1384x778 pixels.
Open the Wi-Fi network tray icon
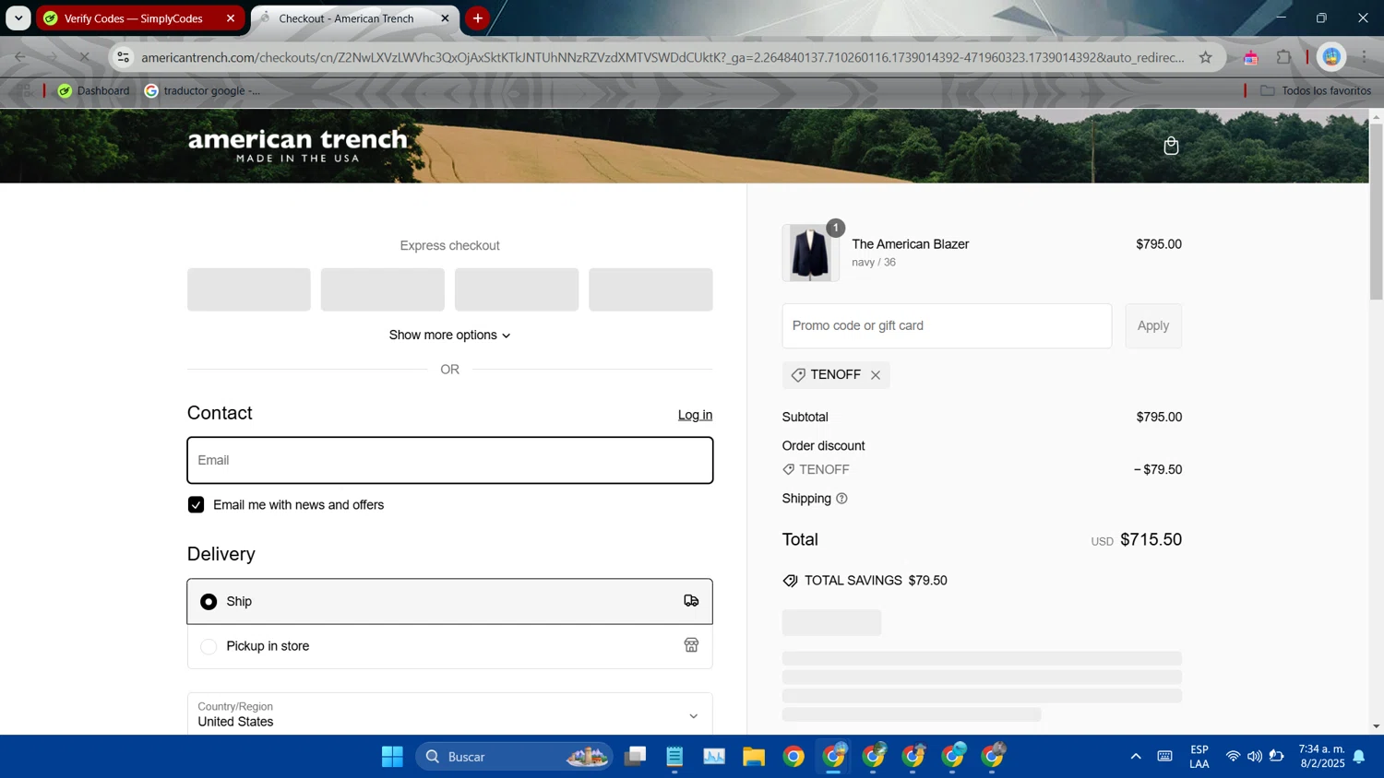click(x=1233, y=757)
